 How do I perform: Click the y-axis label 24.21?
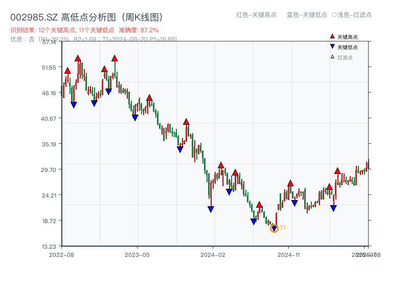[x=49, y=195]
